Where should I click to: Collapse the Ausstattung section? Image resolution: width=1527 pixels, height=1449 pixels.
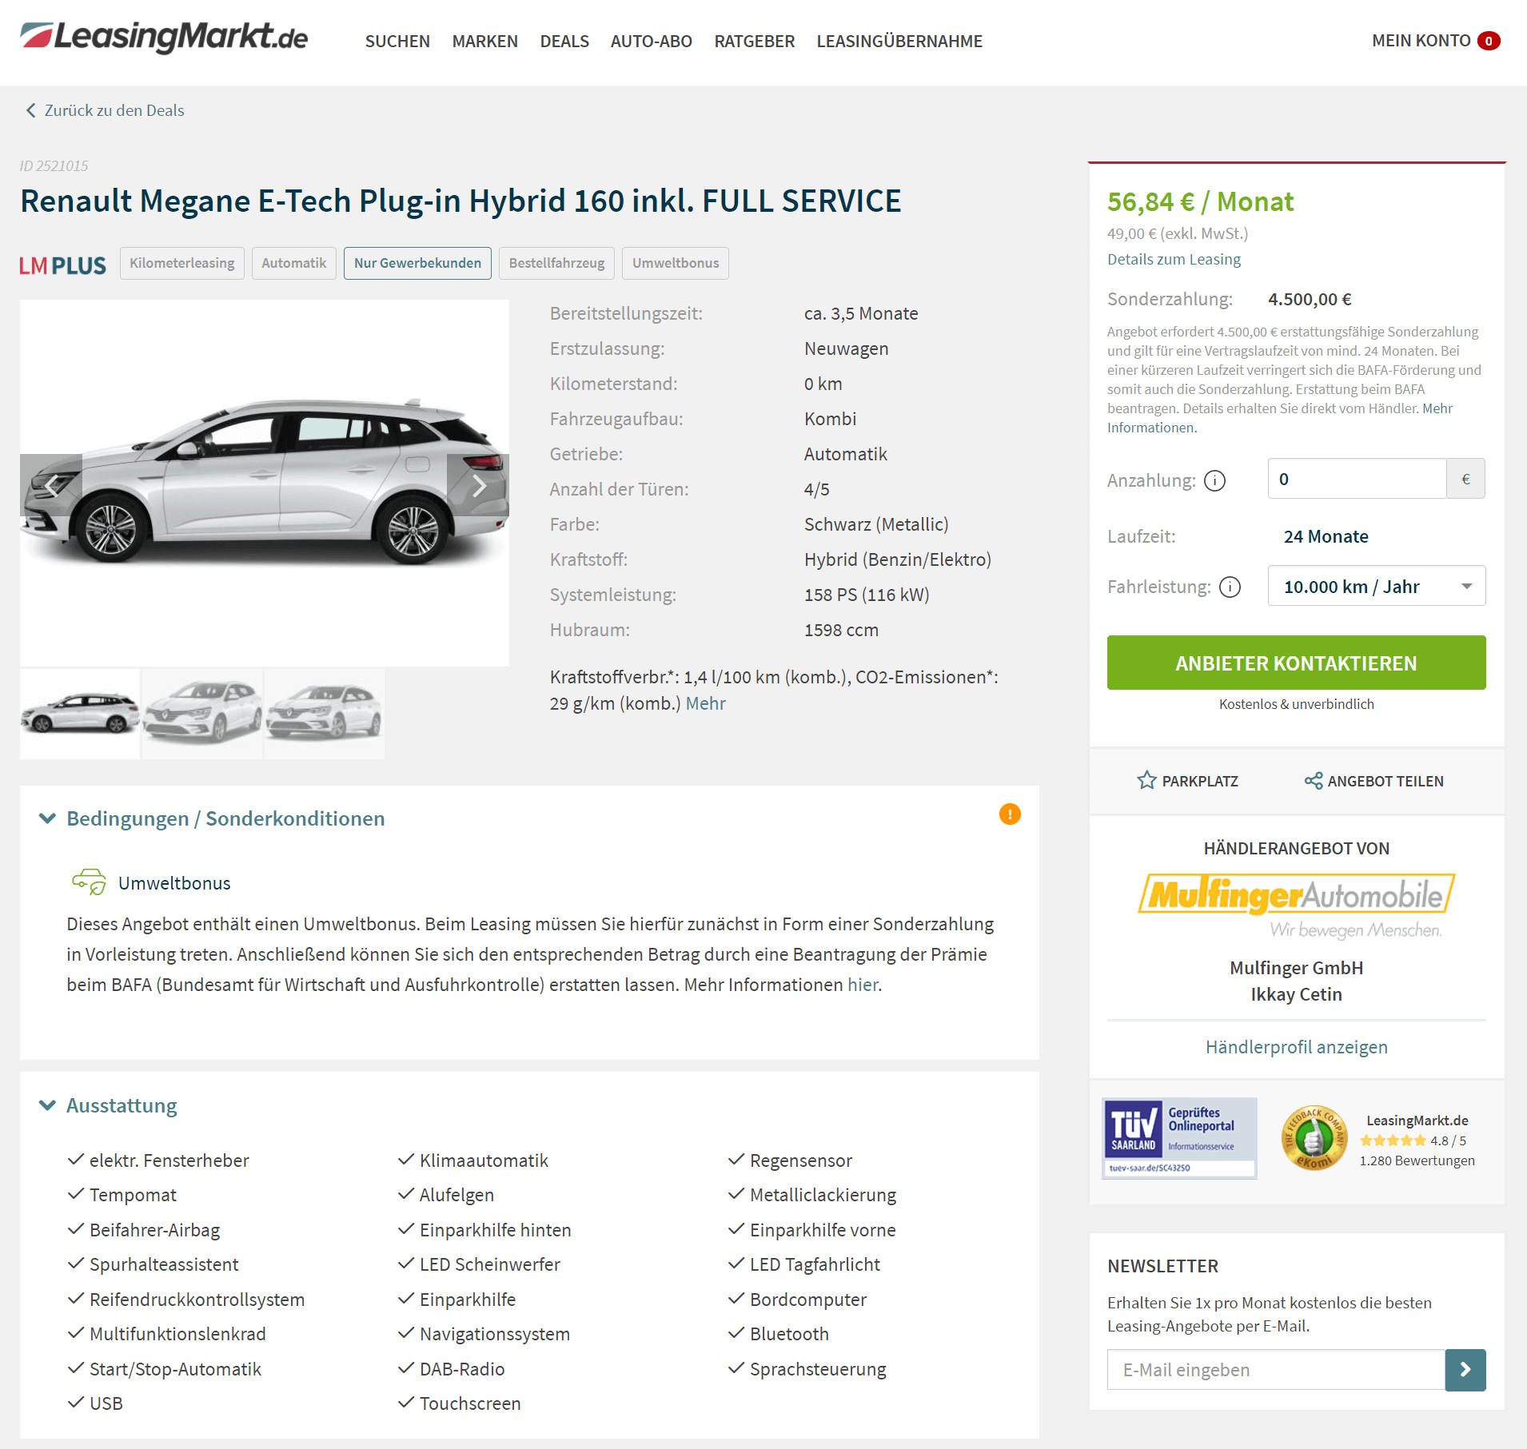pyautogui.click(x=48, y=1105)
